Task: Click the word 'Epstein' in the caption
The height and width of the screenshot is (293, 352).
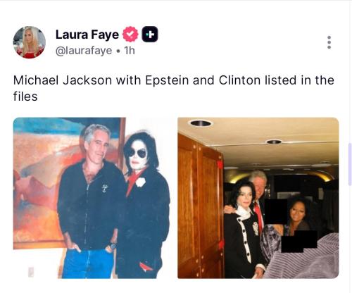Action: coord(167,81)
